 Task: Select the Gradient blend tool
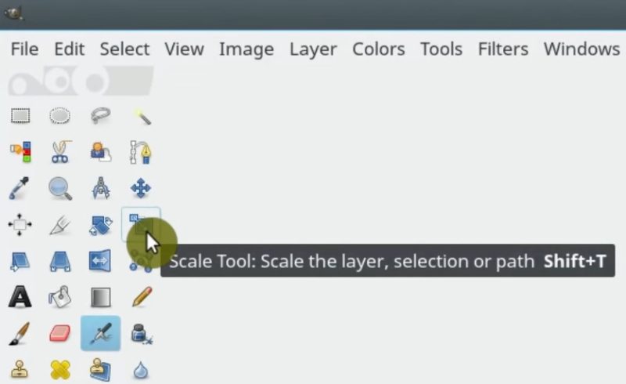pos(101,297)
